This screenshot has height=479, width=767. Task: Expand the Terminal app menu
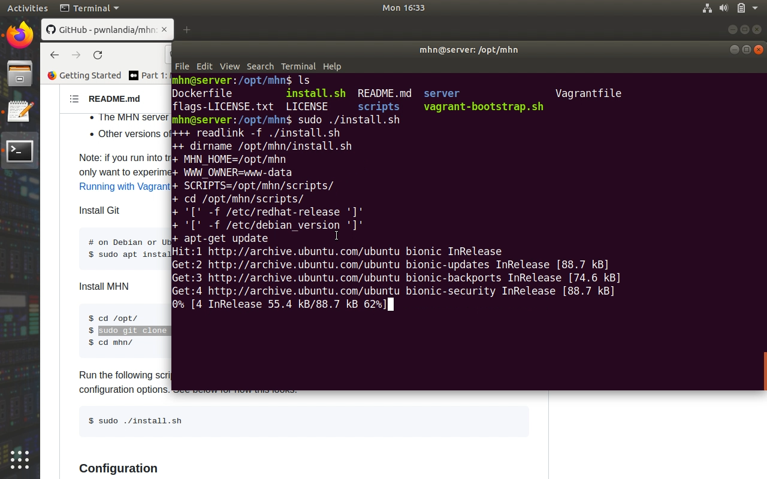pyautogui.click(x=90, y=8)
